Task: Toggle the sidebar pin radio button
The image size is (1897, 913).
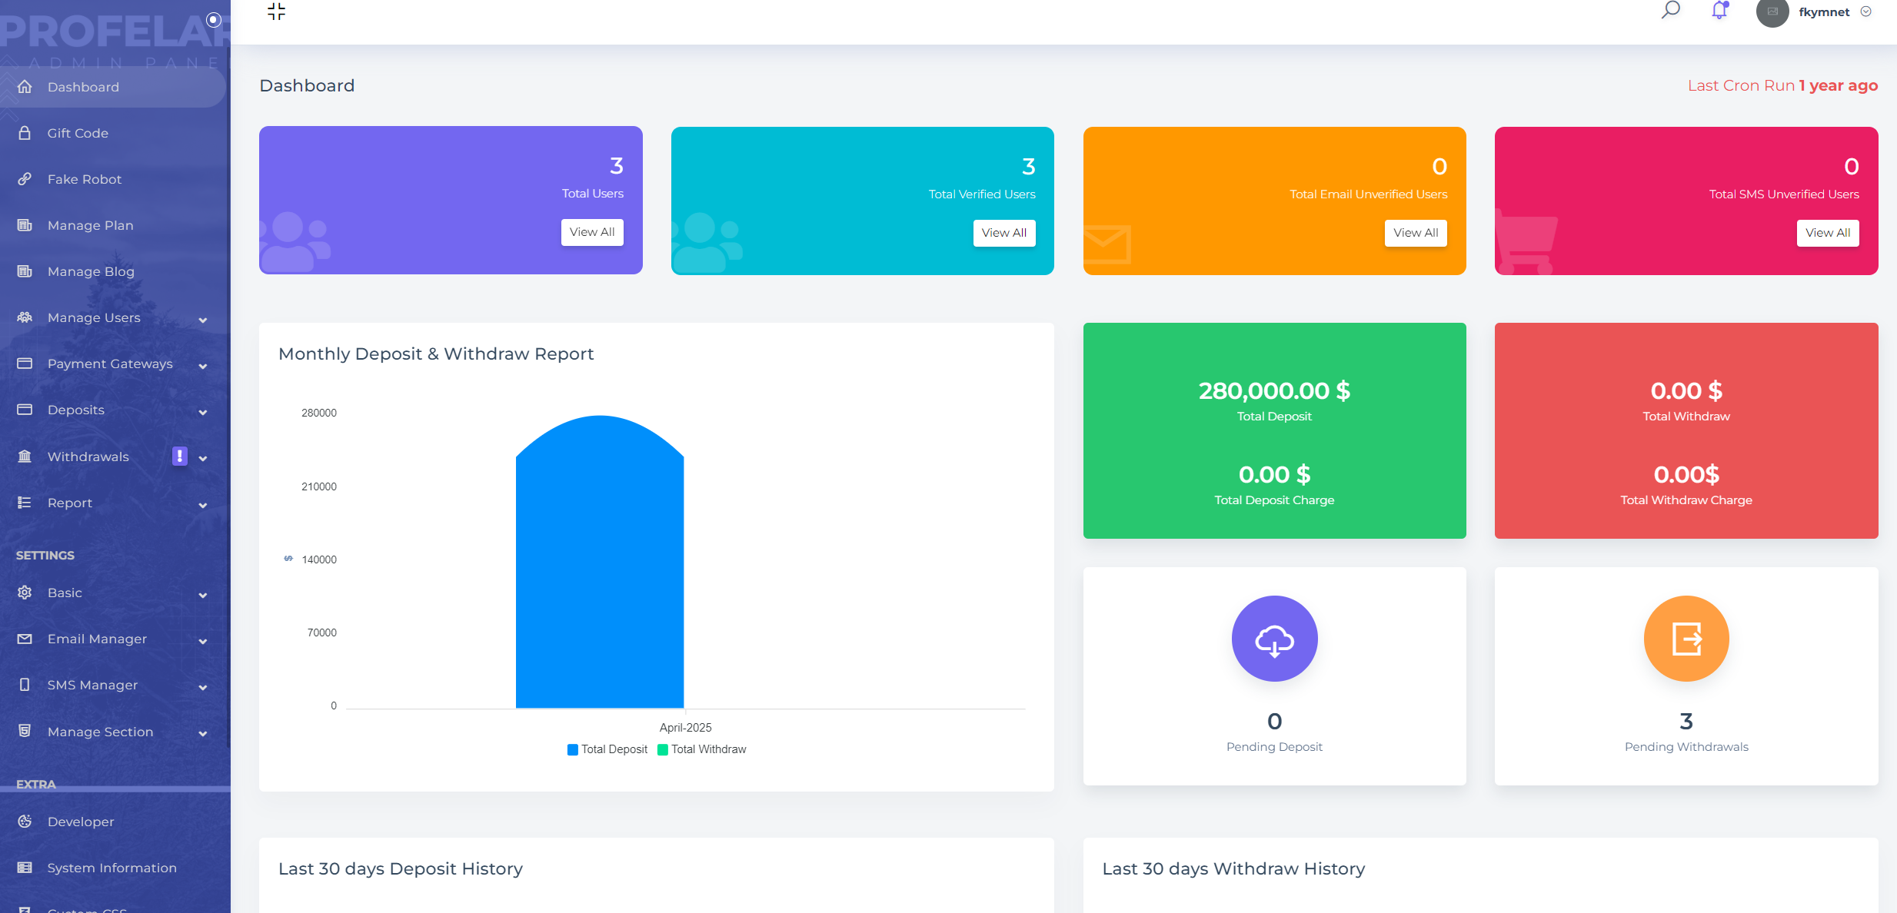Action: tap(214, 20)
